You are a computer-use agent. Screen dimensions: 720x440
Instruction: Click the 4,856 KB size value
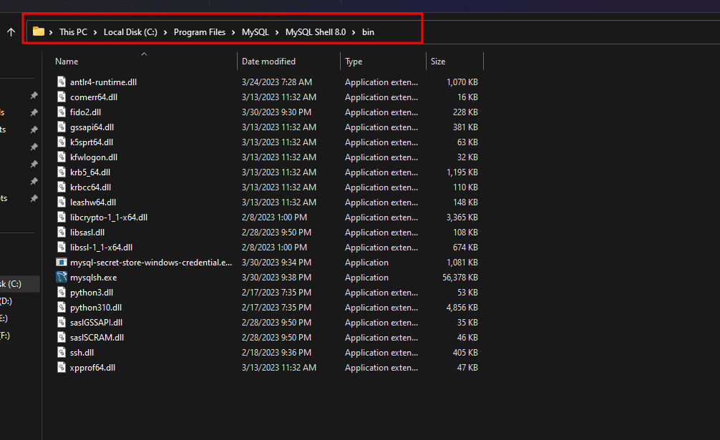[x=462, y=308]
